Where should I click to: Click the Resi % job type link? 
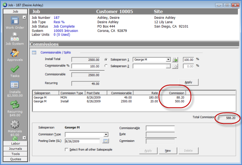click(59, 22)
